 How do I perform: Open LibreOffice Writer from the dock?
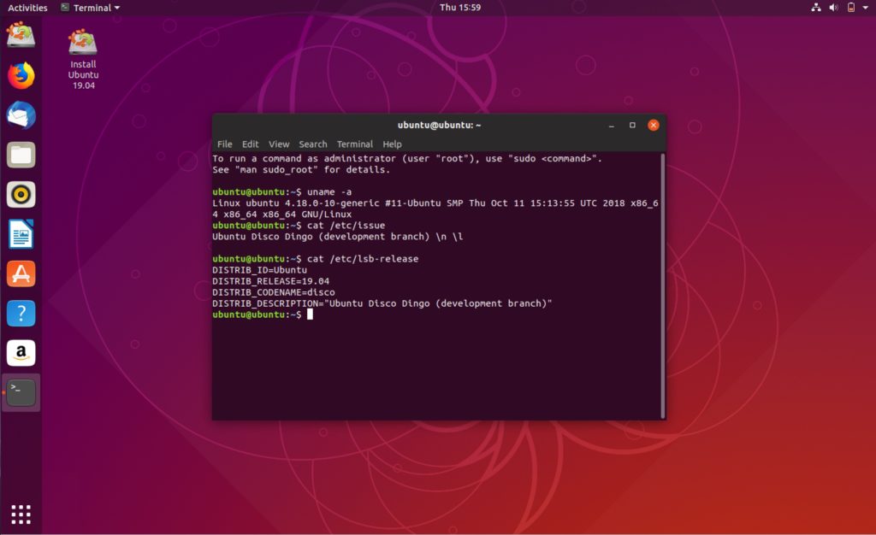pyautogui.click(x=21, y=234)
